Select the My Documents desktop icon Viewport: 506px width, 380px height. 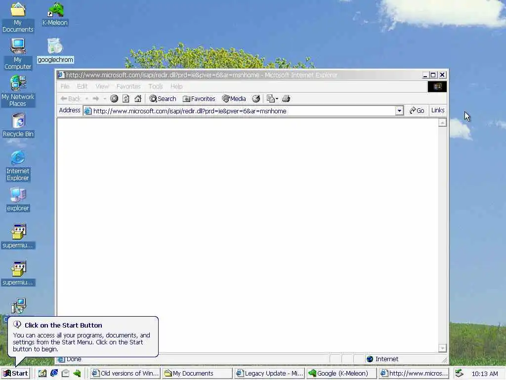click(x=18, y=17)
